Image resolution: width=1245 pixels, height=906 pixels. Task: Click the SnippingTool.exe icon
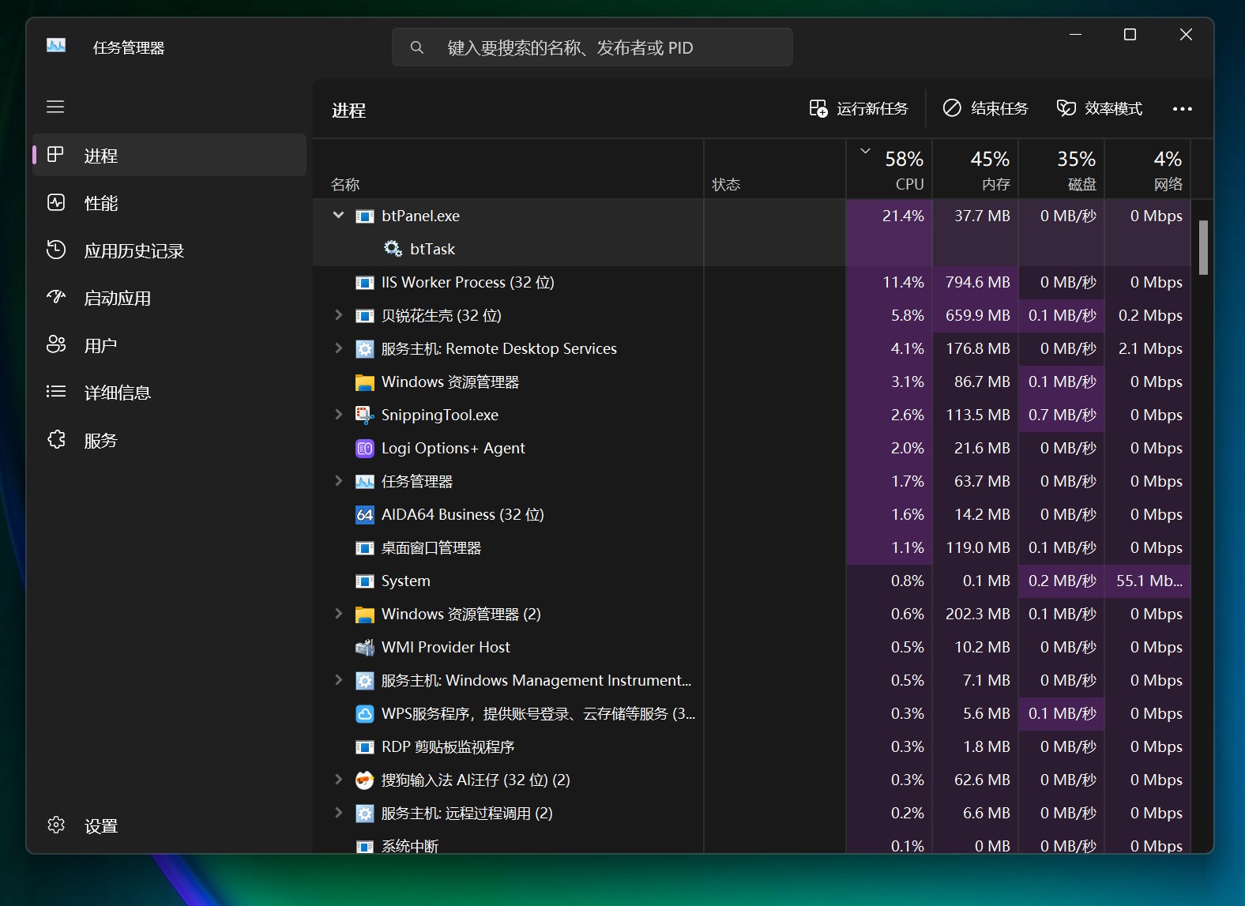click(x=364, y=415)
